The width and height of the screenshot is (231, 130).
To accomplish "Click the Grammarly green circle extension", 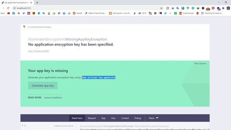I will [193, 8].
